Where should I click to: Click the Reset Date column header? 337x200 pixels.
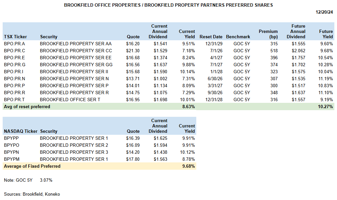click(211, 37)
